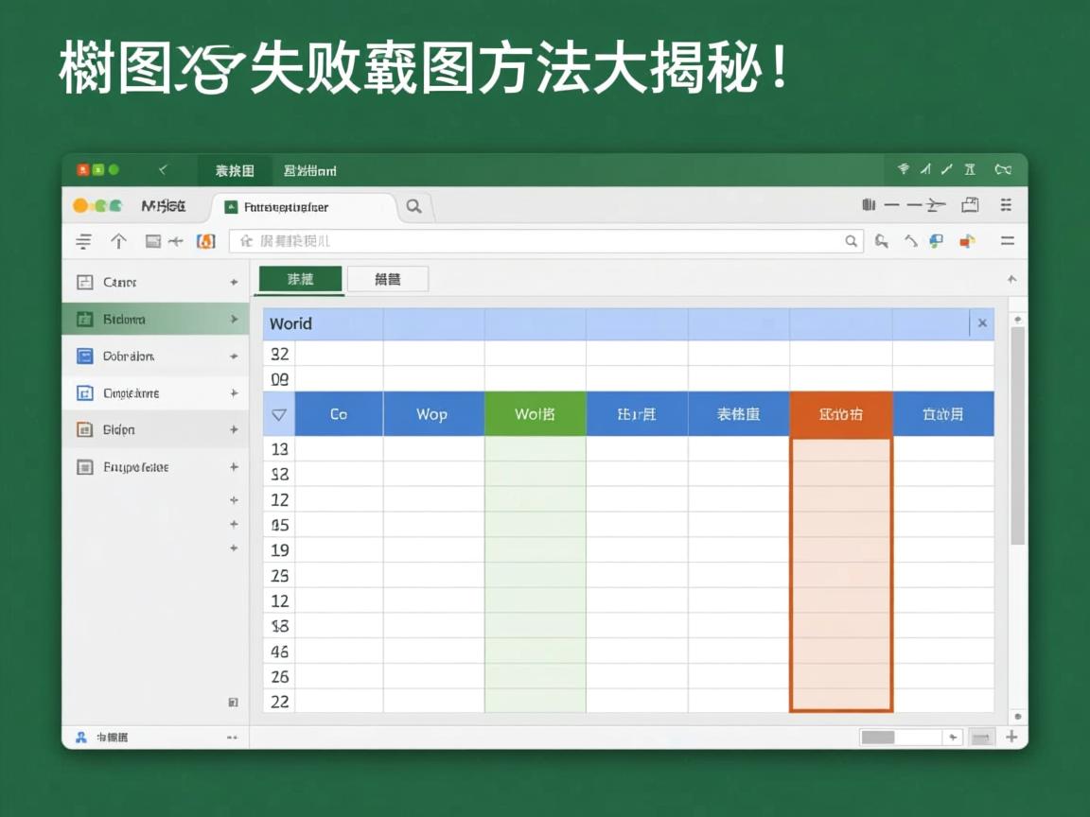Viewport: 1090px width, 817px height.
Task: Open the blue chat extension icon on the toolbar
Action: pos(936,241)
